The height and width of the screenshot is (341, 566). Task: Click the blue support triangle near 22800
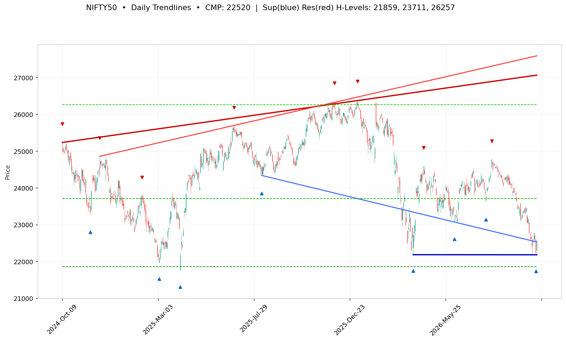coord(90,232)
